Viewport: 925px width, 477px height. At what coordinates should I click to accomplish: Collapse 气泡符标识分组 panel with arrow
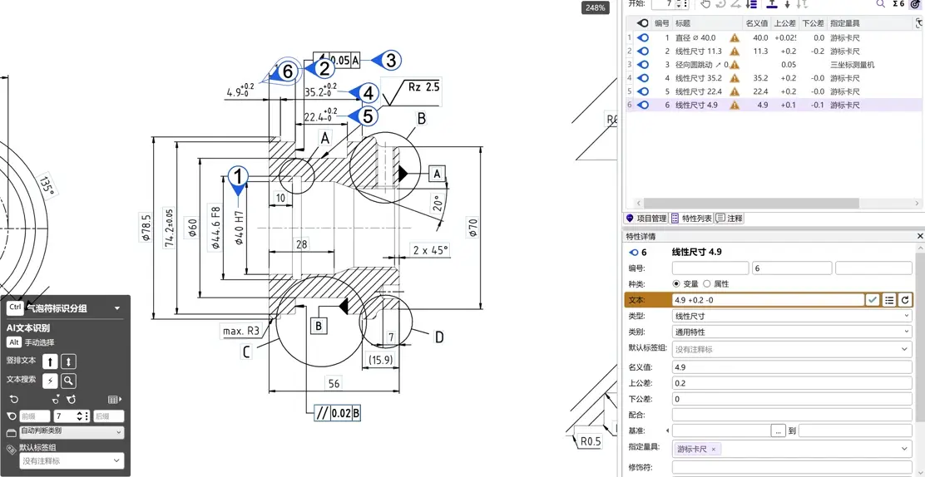point(116,307)
